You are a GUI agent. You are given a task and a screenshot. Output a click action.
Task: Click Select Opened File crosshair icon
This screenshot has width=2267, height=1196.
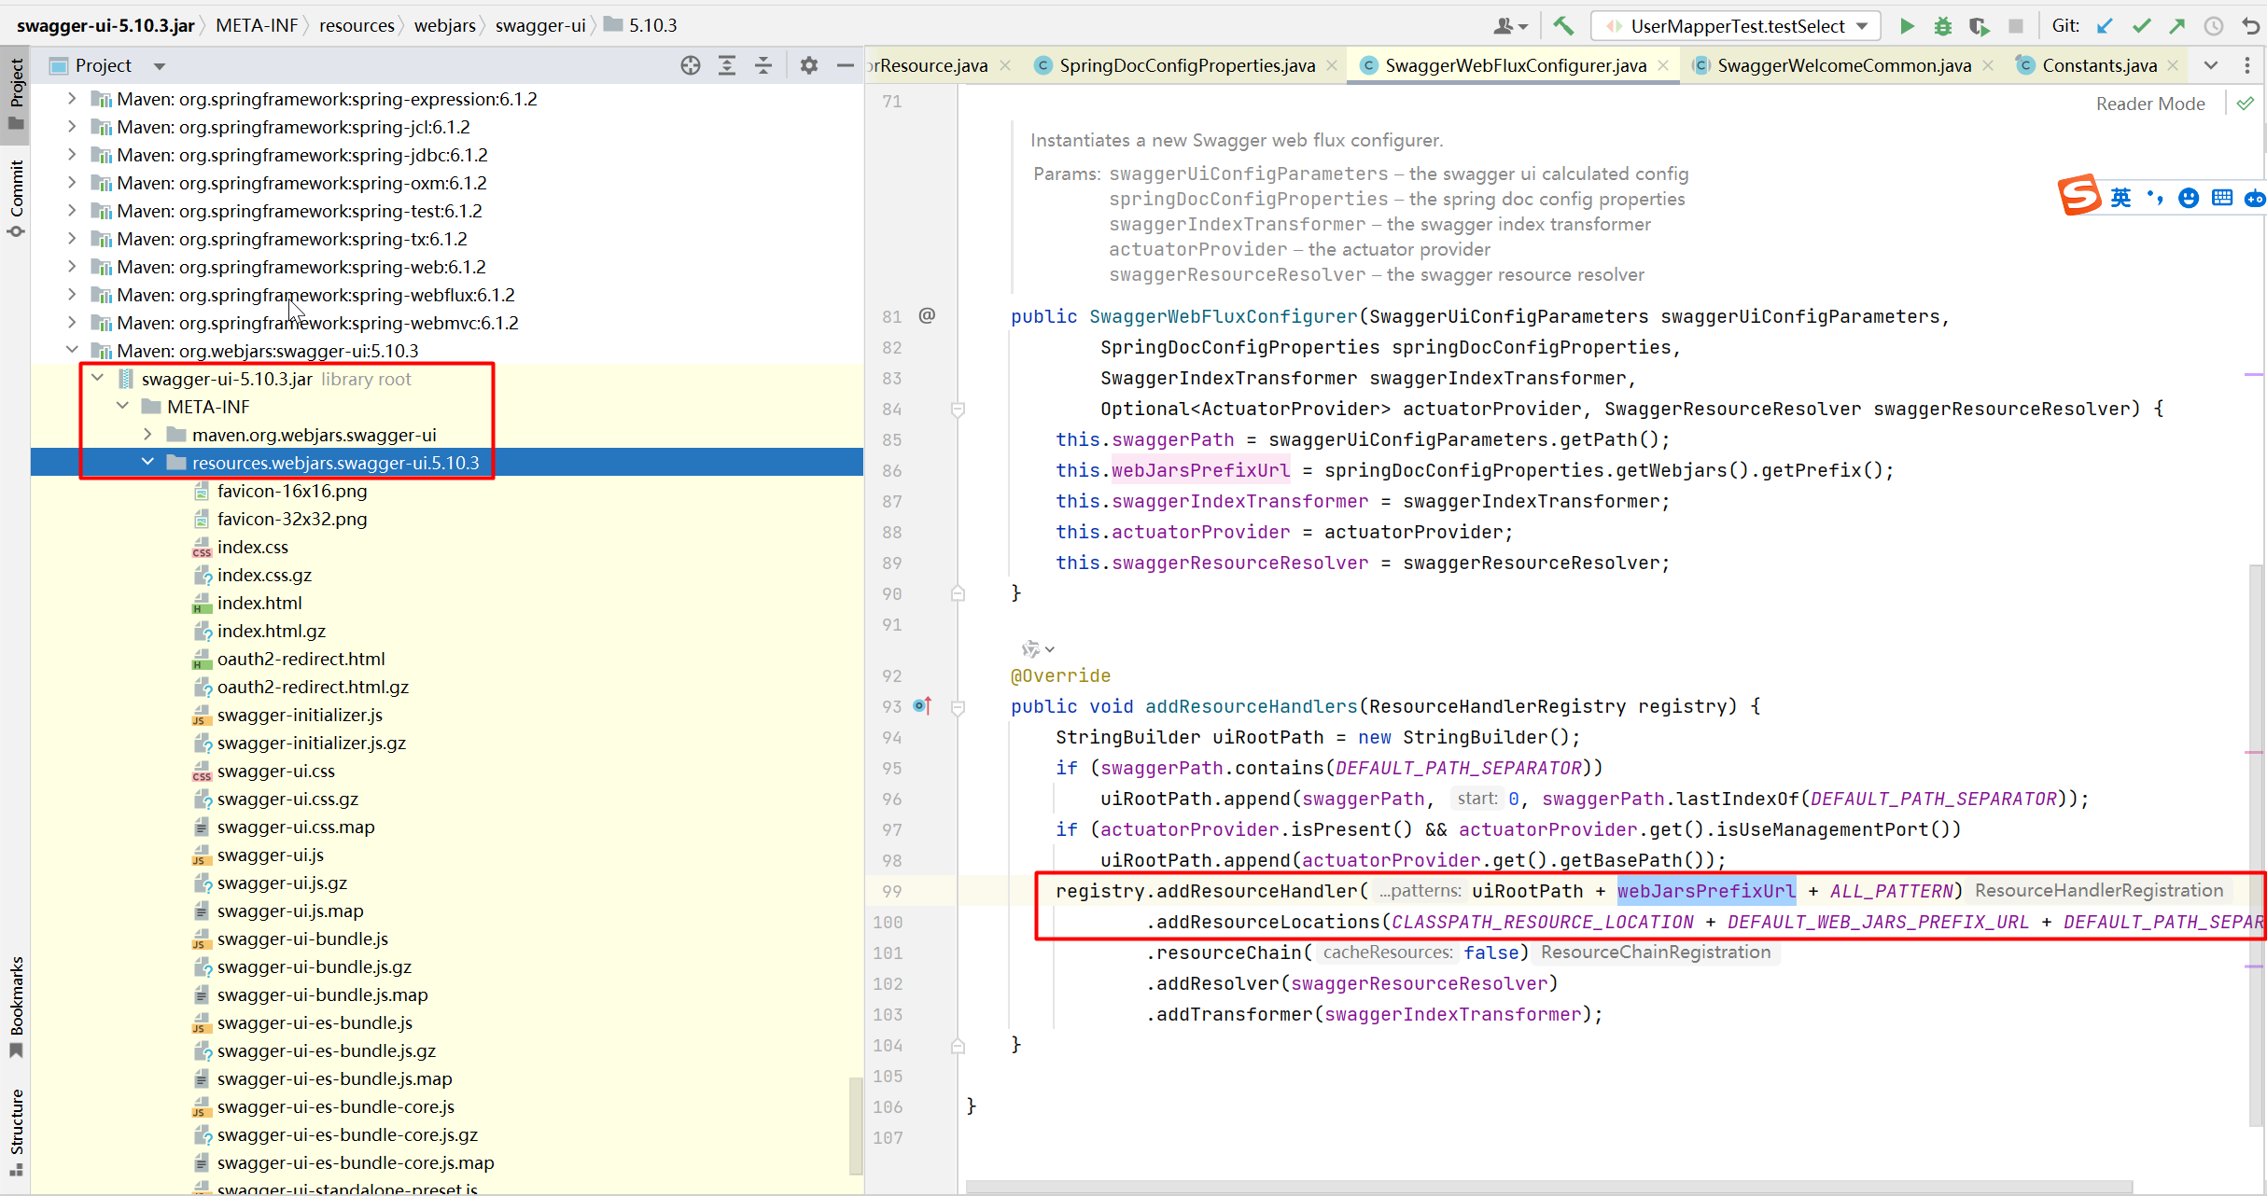[x=691, y=65]
